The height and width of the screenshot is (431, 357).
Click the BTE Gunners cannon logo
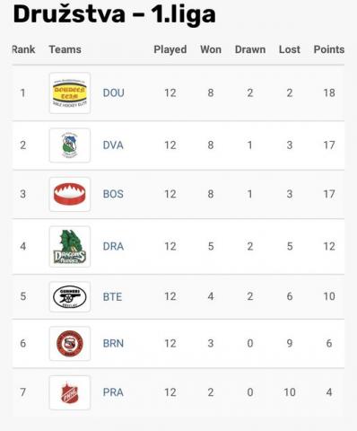[x=70, y=296]
